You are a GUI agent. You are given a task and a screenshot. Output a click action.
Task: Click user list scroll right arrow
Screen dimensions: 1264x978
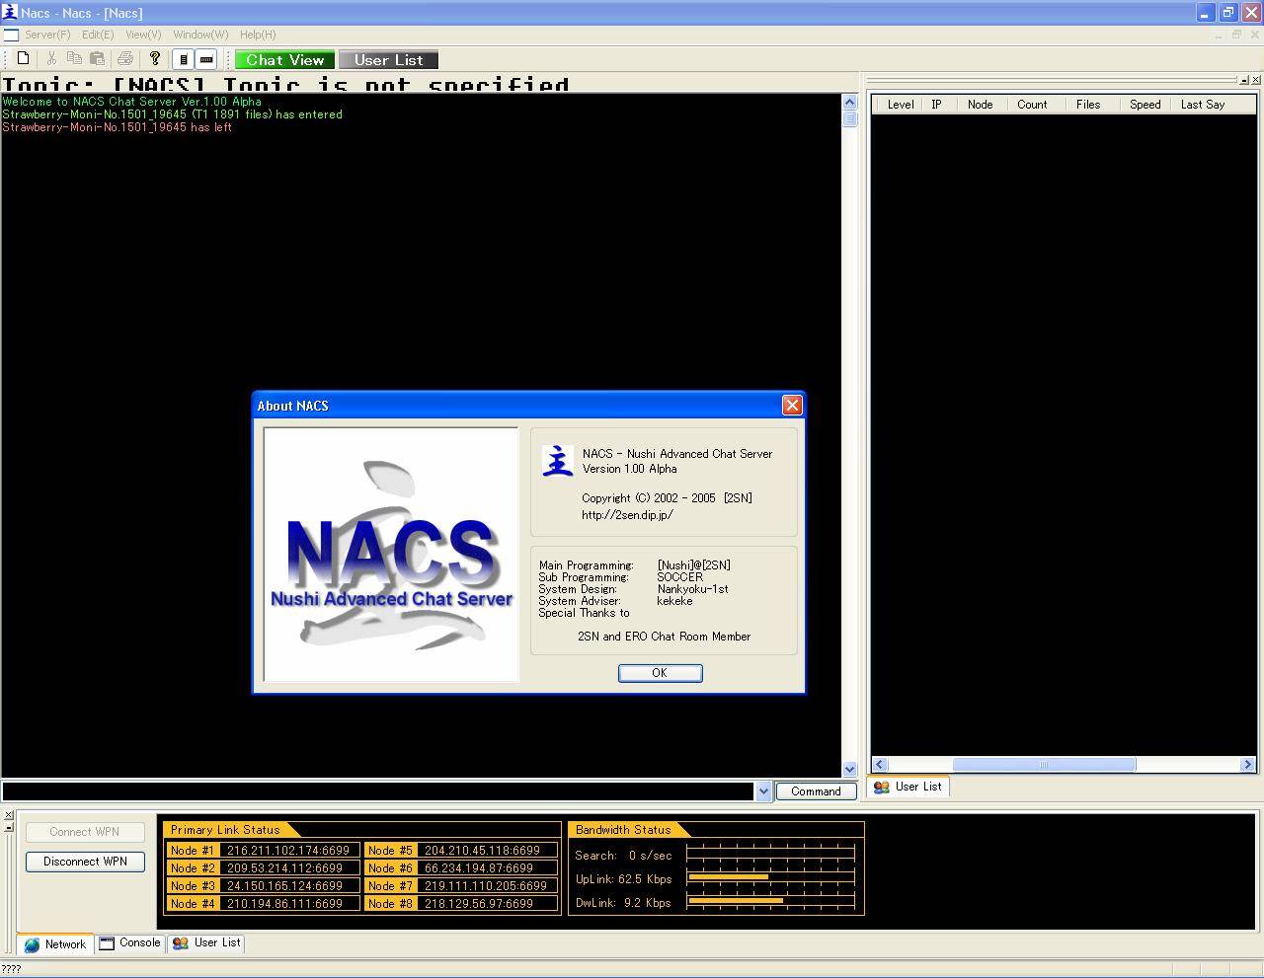(x=1247, y=765)
